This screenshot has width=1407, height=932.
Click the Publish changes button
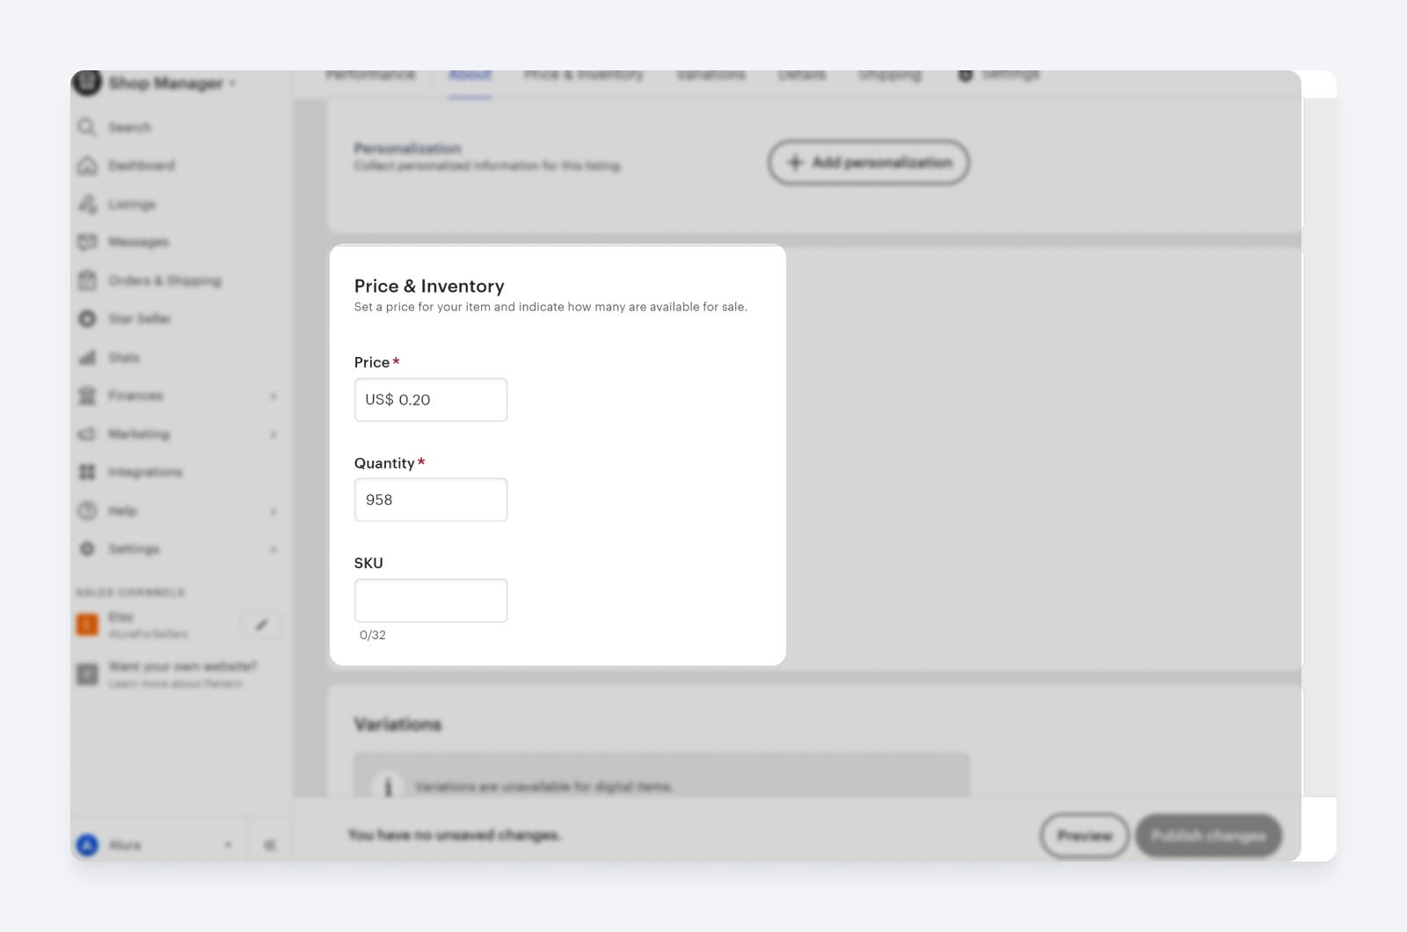coord(1208,835)
